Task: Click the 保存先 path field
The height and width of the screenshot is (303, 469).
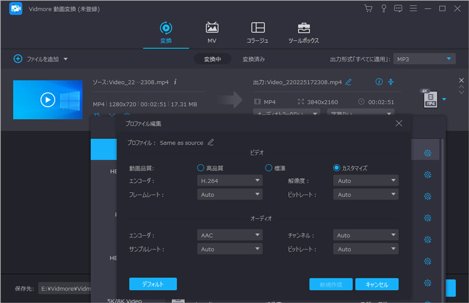Action: [64, 288]
